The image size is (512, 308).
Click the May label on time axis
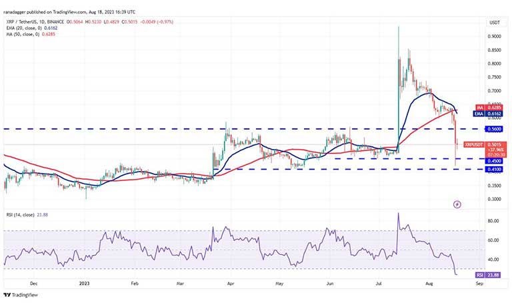(x=279, y=283)
